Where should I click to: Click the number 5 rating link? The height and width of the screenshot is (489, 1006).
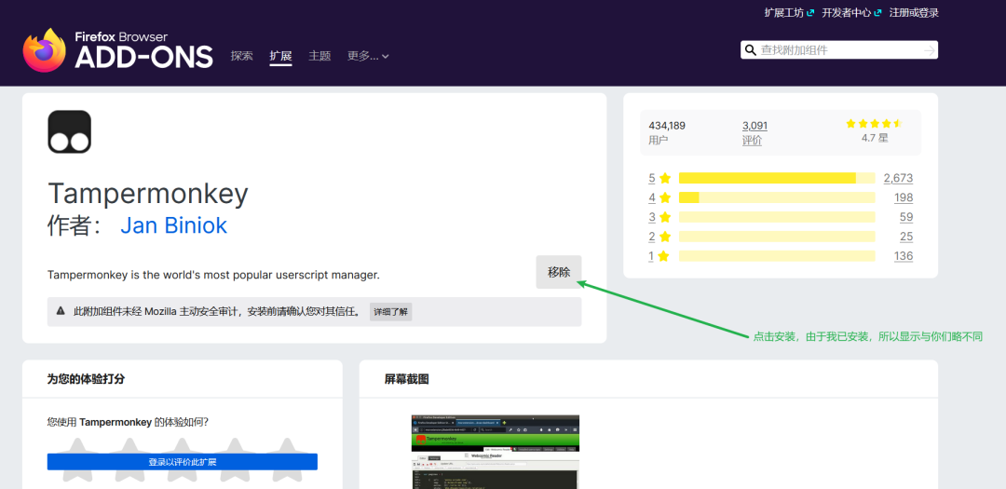[x=652, y=178]
